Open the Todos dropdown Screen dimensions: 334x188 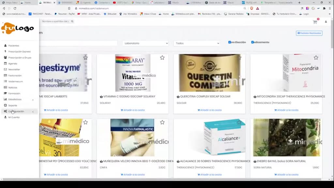pos(197,43)
